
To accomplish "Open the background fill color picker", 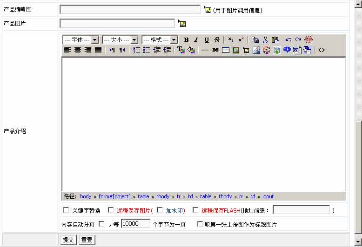I will [x=191, y=50].
